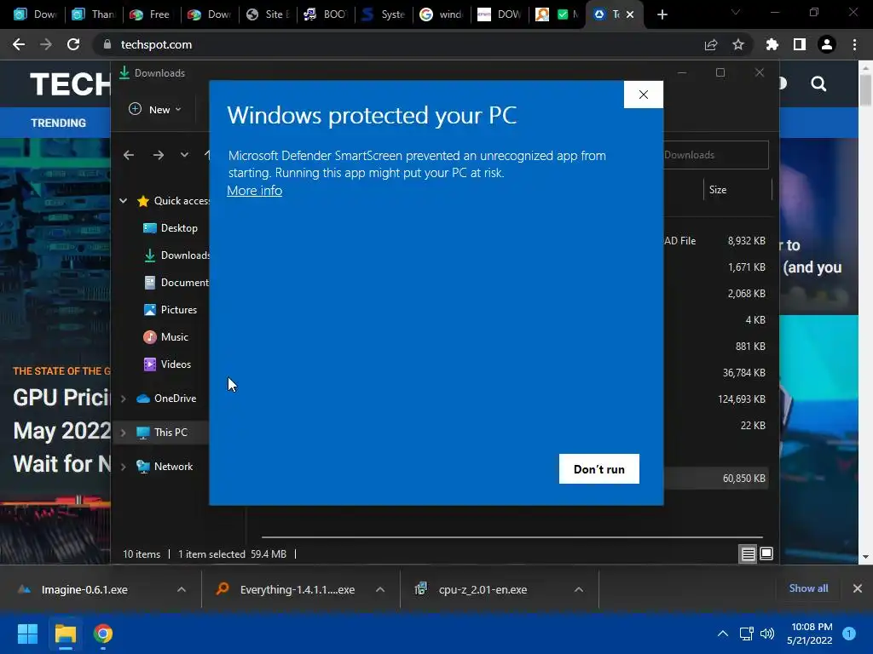Viewport: 873px width, 654px height.
Task: Open Chrome from the taskbar
Action: tap(103, 634)
